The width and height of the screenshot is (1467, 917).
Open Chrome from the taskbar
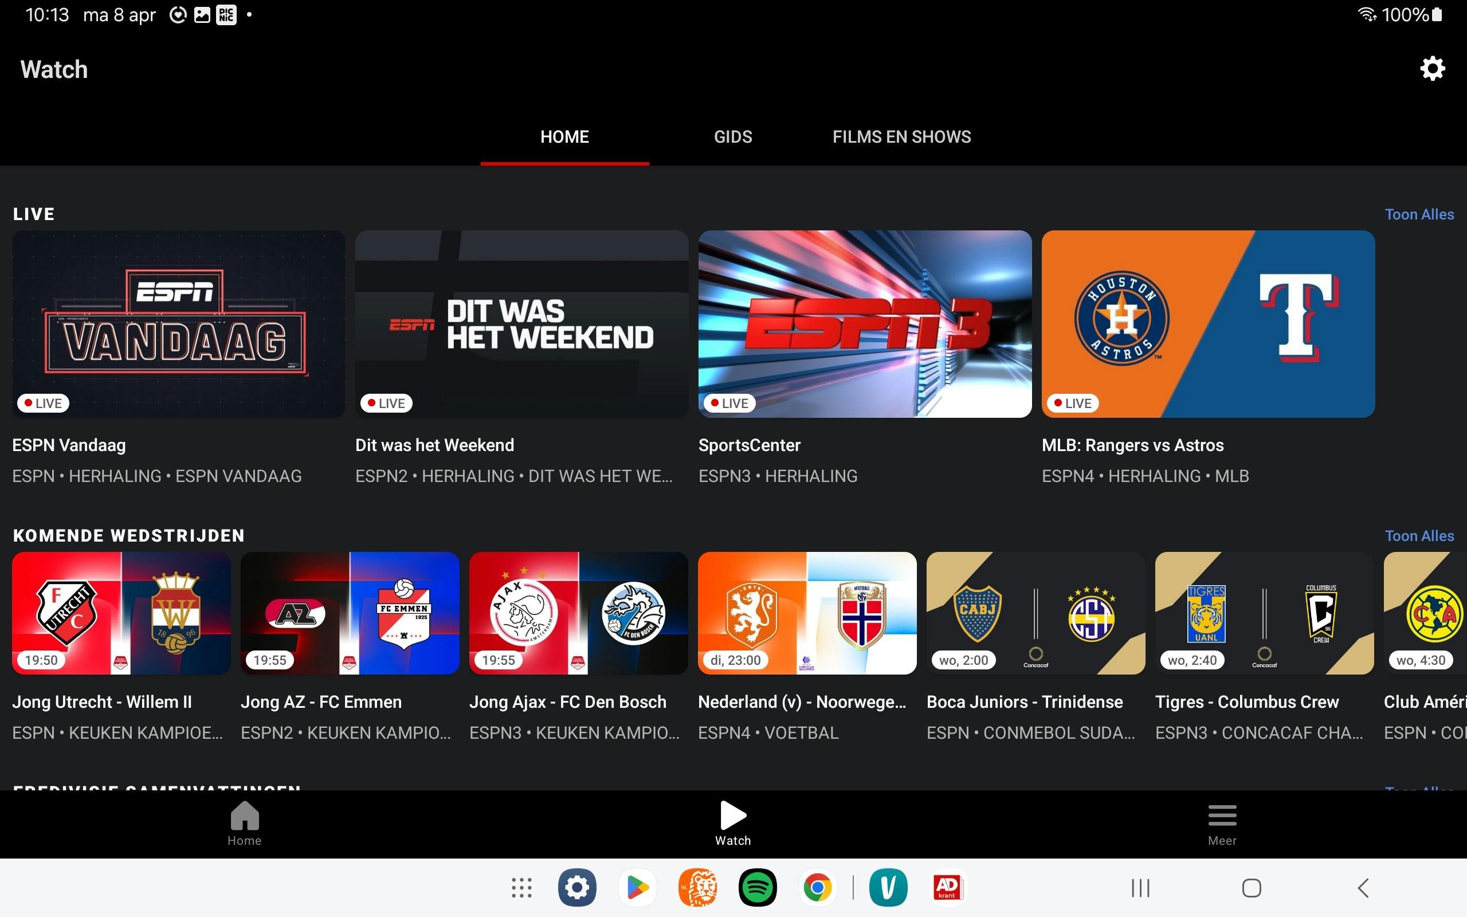(x=817, y=888)
